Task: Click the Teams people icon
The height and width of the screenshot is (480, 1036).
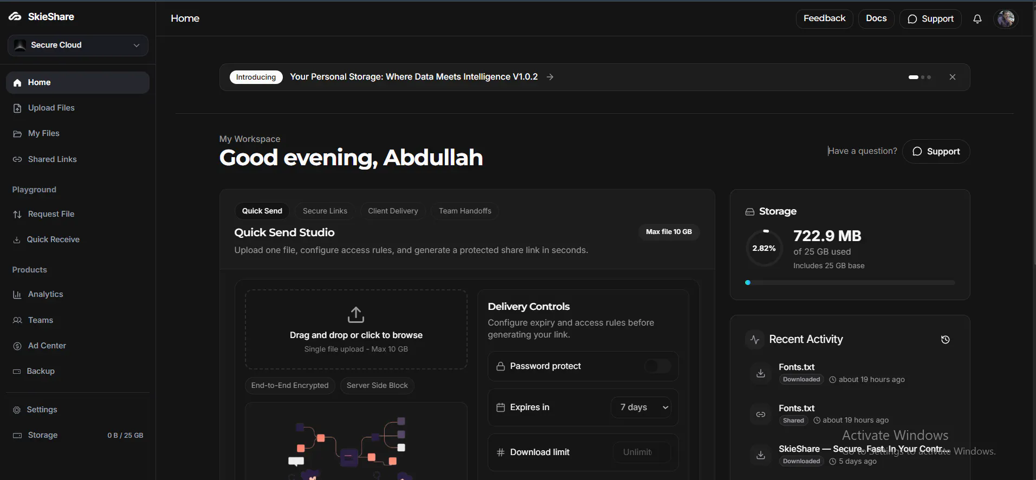Action: click(x=17, y=320)
